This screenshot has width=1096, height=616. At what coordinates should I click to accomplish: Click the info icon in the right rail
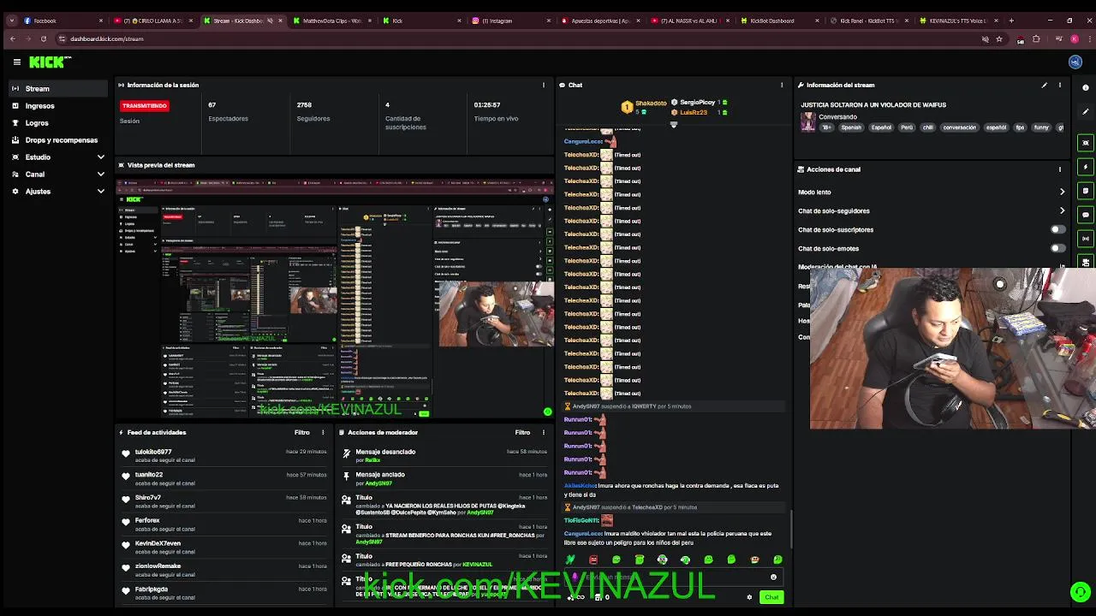click(x=1086, y=88)
